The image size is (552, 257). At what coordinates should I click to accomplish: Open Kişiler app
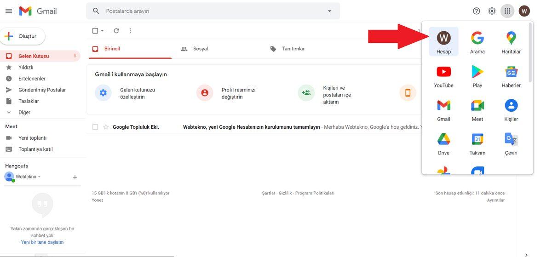point(511,109)
